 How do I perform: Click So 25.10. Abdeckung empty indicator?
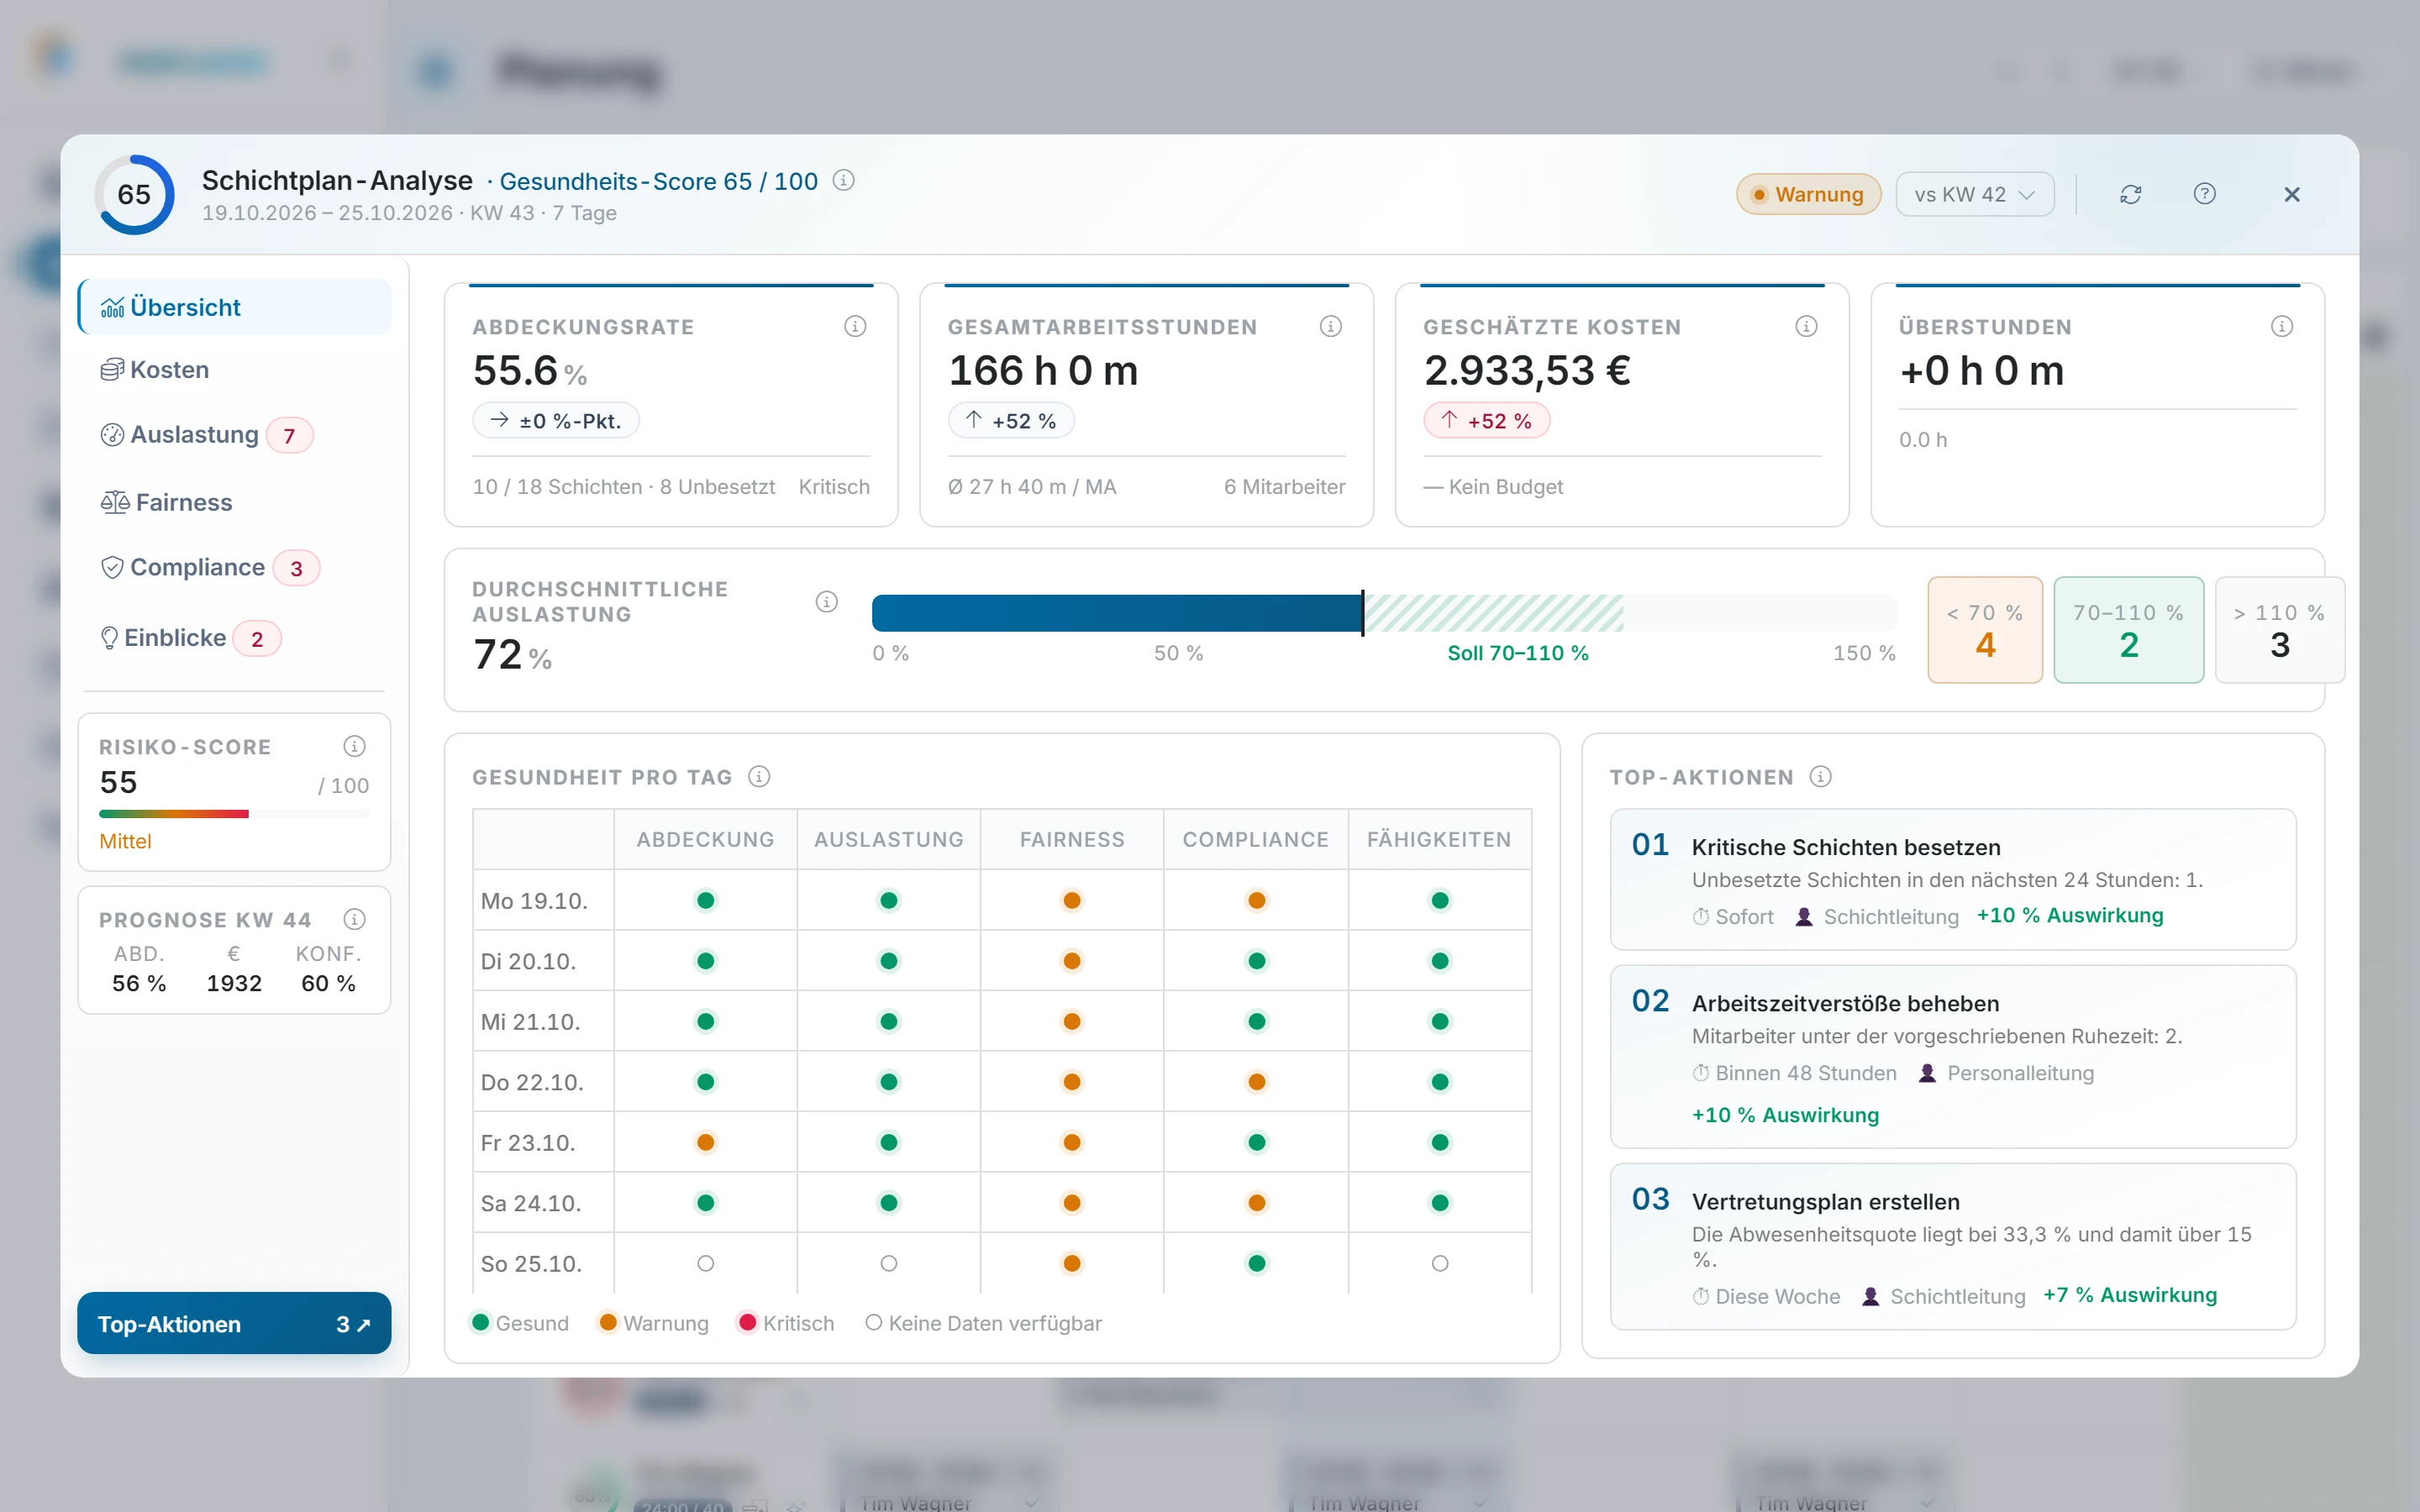tap(705, 1263)
